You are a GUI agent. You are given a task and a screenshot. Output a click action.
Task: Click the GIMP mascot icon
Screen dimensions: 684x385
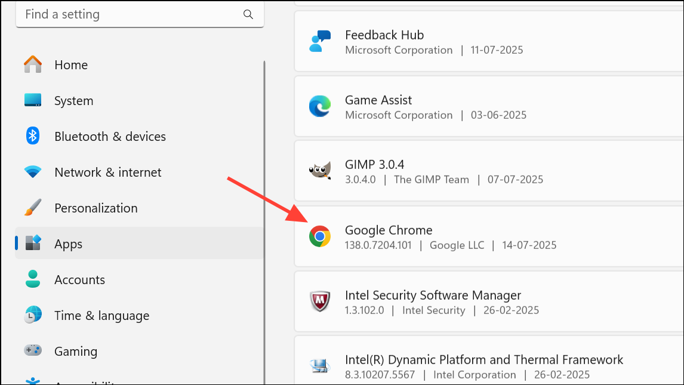coord(320,171)
